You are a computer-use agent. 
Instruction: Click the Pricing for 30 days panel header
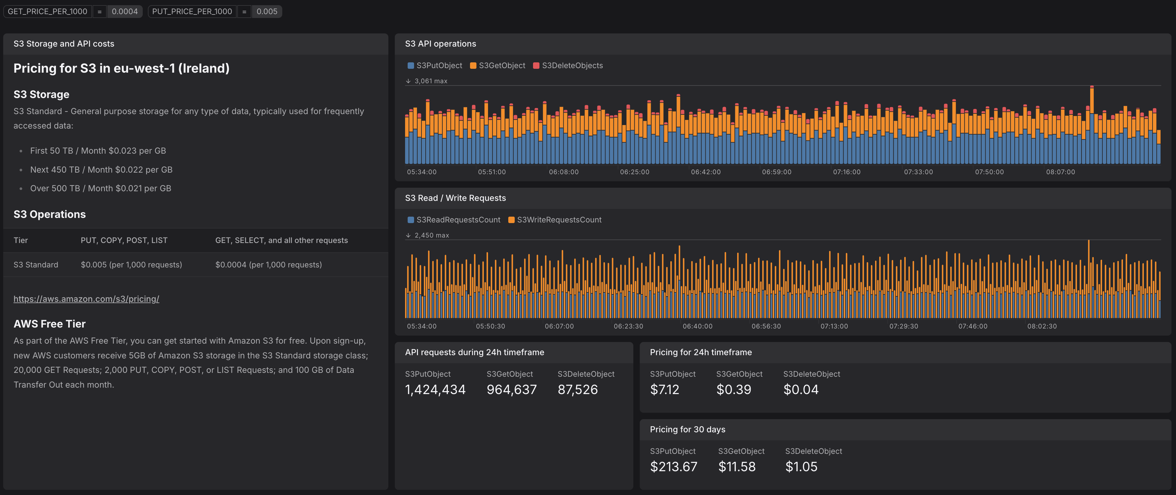[x=687, y=430]
